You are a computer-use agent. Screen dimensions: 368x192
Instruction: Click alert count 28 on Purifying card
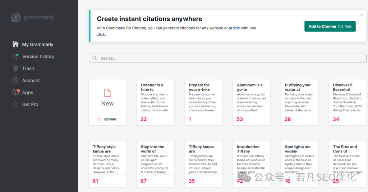tap(288, 119)
